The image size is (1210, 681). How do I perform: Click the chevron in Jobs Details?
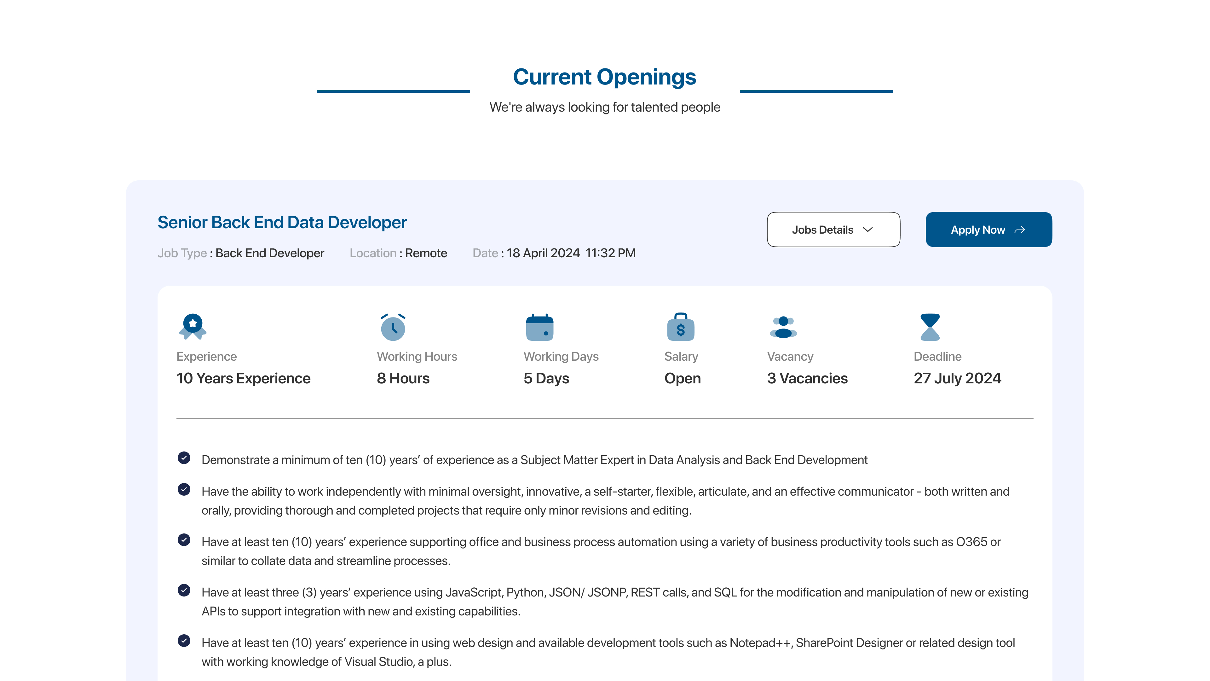867,229
